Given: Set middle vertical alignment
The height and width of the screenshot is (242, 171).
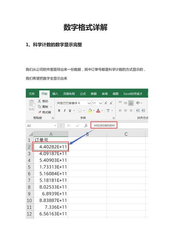Looking at the screenshot, I should tap(126, 103).
